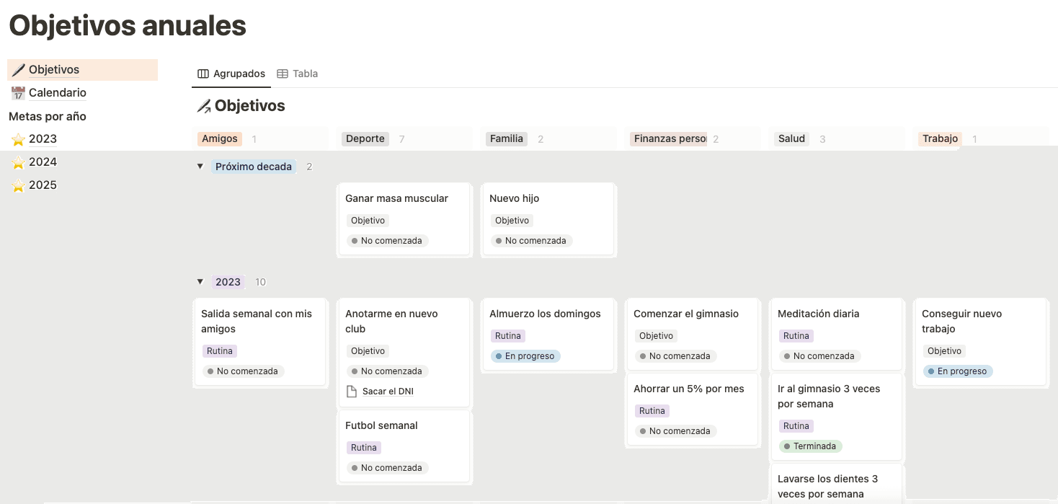Click Terminada status on gym routine card

[x=810, y=446]
